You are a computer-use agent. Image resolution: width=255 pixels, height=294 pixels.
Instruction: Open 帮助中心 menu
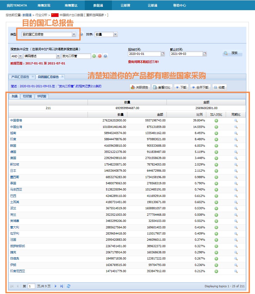[179, 5]
